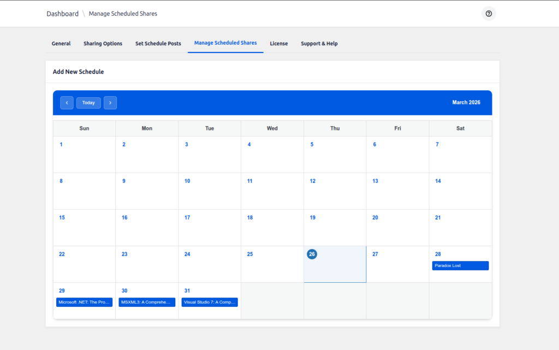Open the MSXML3 scheduled event
Image resolution: width=559 pixels, height=350 pixels.
(x=147, y=302)
